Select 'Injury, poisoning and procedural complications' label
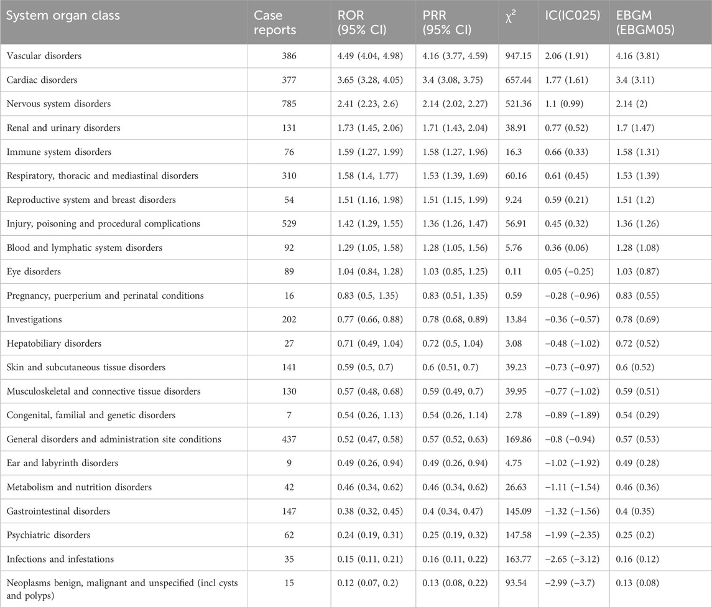This screenshot has height=608, width=712. tap(103, 224)
